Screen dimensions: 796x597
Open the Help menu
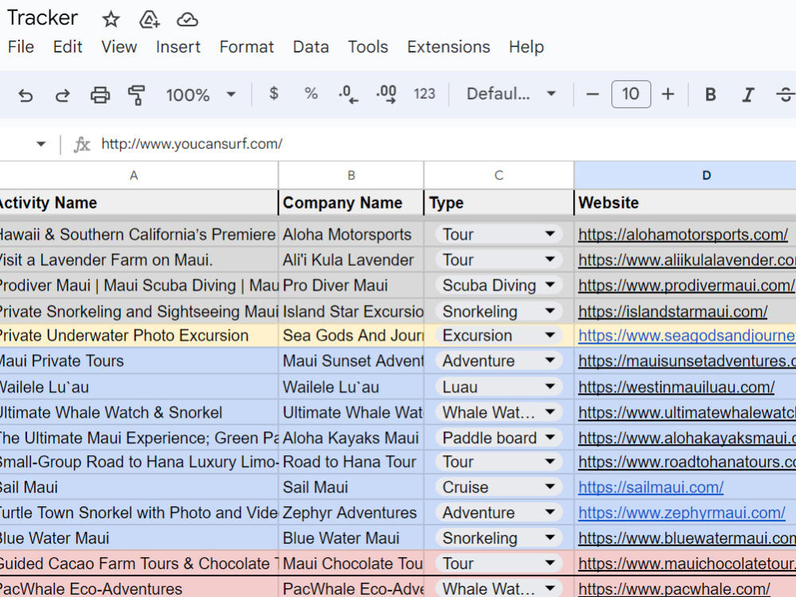[x=526, y=47]
